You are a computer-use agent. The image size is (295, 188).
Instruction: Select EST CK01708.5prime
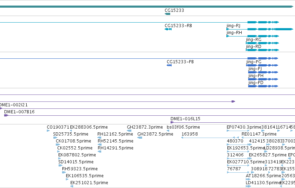[73, 141]
